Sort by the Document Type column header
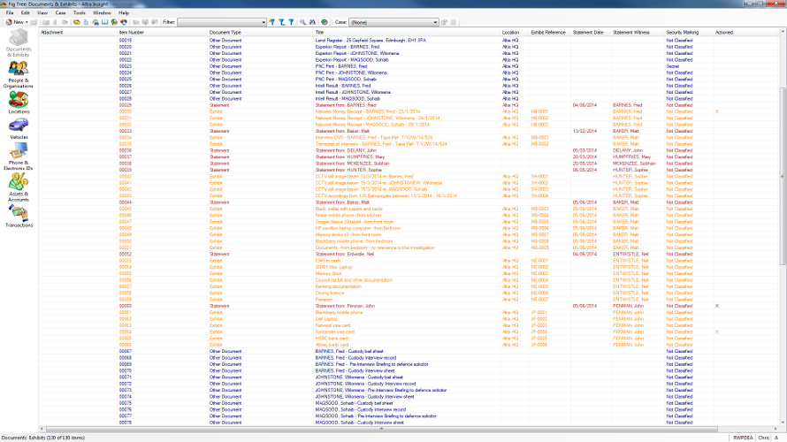The width and height of the screenshot is (787, 442). click(x=261, y=32)
